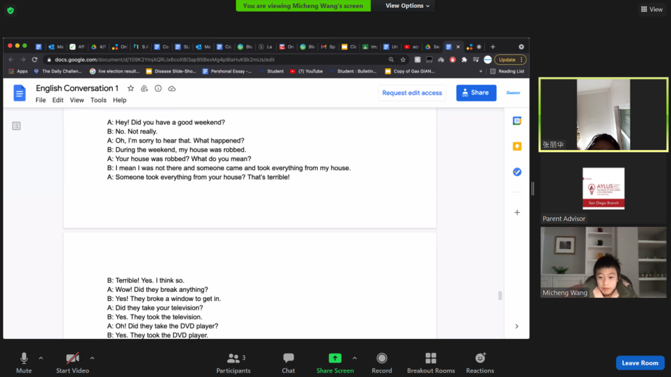
Task: Click the blue Share button in Docs
Action: (476, 93)
